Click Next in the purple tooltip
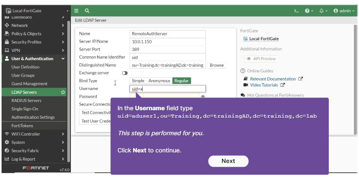This screenshot has height=179, width=359. (x=228, y=161)
